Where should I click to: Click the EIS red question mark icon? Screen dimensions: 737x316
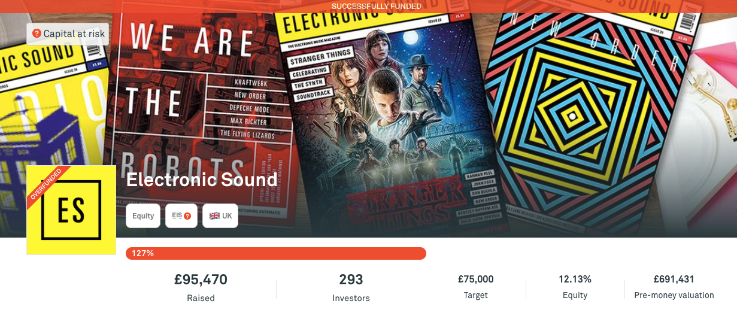(187, 216)
